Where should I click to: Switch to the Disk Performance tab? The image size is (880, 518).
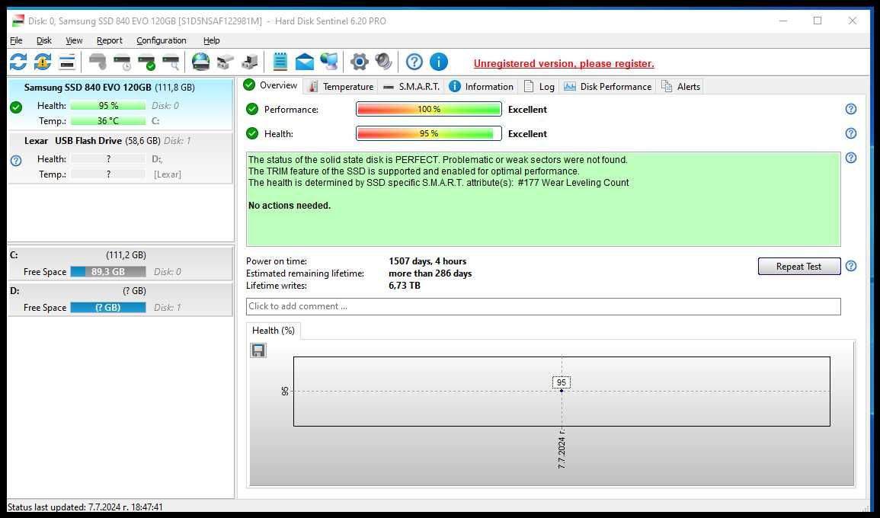tap(608, 86)
